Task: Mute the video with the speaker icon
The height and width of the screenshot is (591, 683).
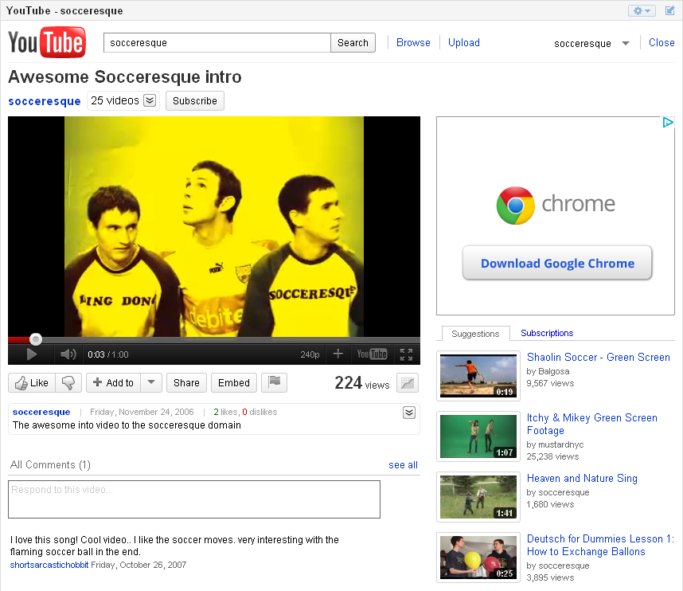Action: pos(68,354)
